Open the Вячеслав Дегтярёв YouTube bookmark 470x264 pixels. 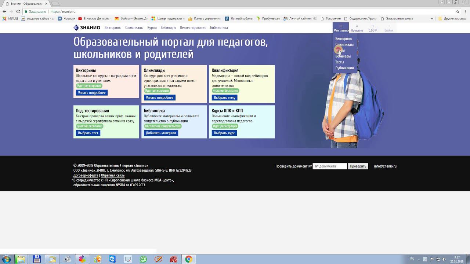[x=94, y=18]
